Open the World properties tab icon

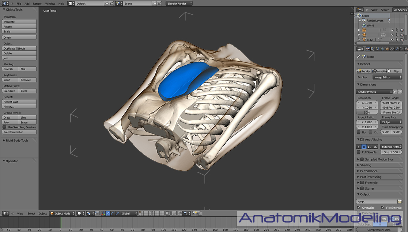(382, 49)
